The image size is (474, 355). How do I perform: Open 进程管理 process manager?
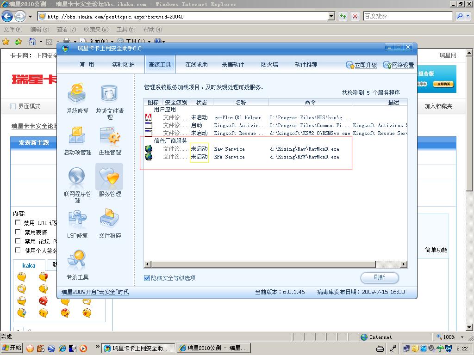(x=109, y=140)
